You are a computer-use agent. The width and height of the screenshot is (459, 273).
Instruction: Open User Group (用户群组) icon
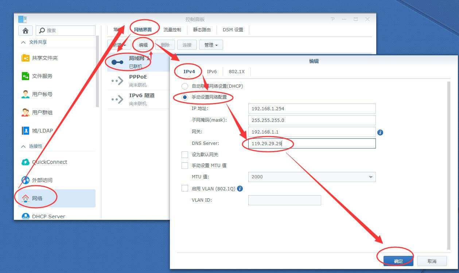pyautogui.click(x=26, y=112)
